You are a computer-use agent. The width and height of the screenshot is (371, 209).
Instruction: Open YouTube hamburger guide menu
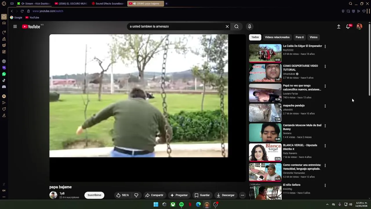click(15, 26)
